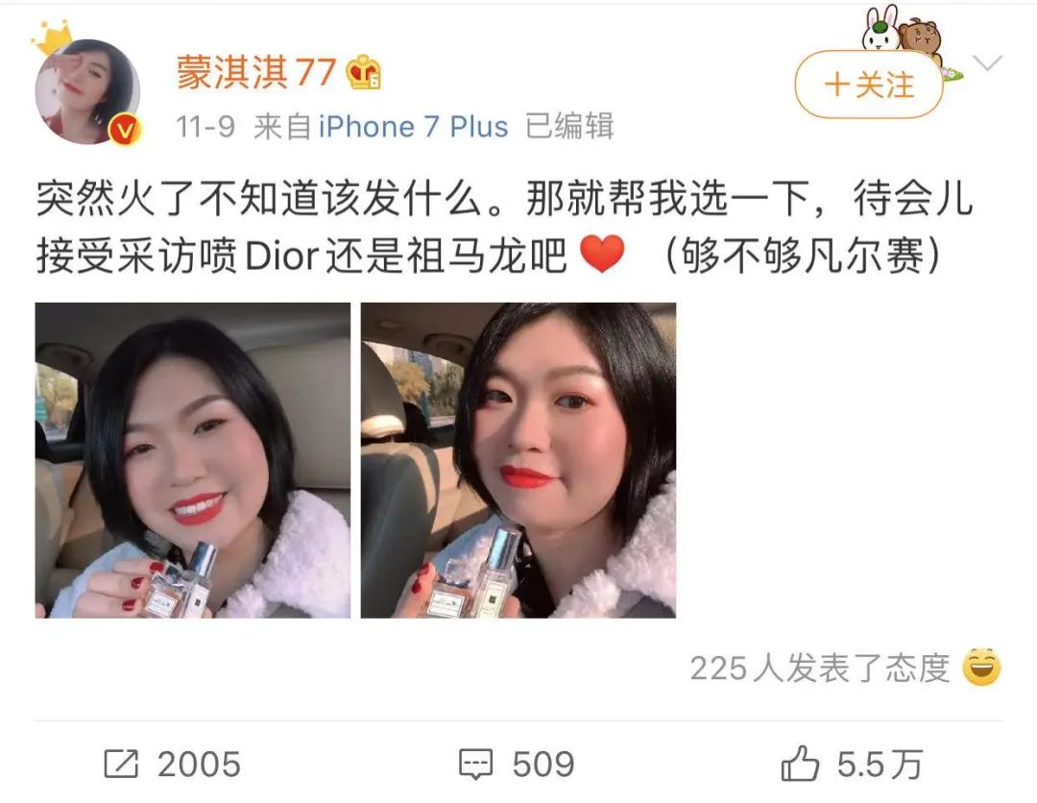Tap the iPhone 7 Plus source link
The image size is (1037, 803).
(x=413, y=127)
